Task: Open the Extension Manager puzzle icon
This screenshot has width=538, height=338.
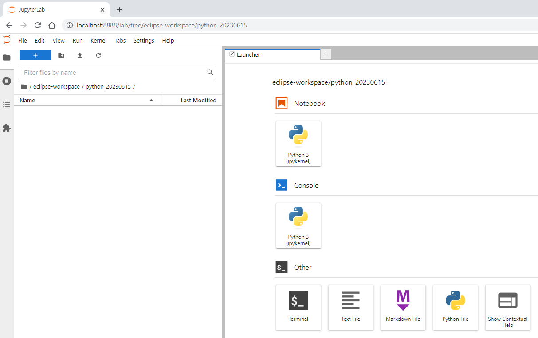Action: (7, 128)
